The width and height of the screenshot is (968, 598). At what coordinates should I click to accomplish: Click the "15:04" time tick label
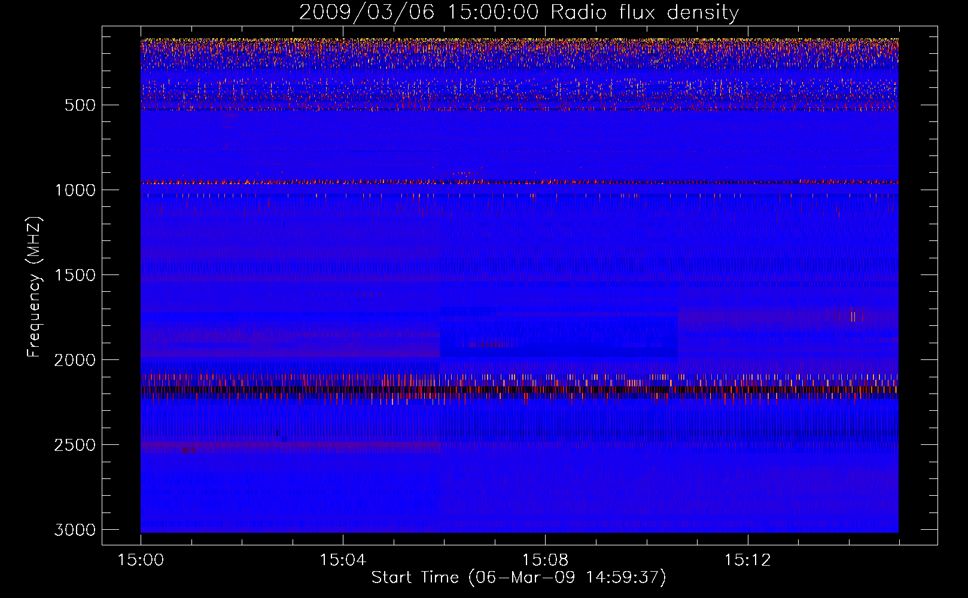(x=343, y=560)
